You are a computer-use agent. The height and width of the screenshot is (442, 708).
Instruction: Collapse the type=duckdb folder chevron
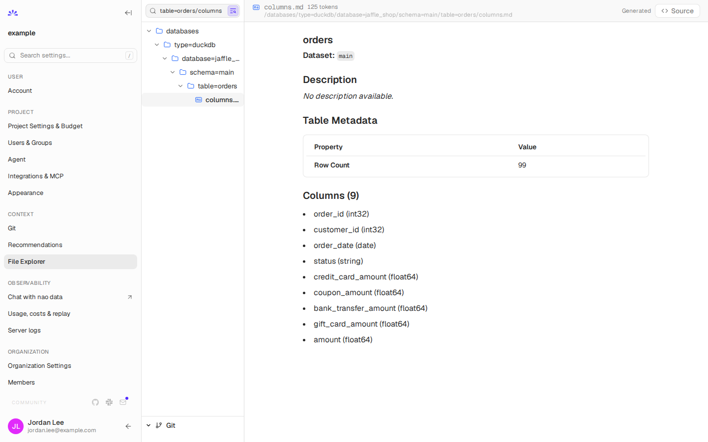(157, 45)
